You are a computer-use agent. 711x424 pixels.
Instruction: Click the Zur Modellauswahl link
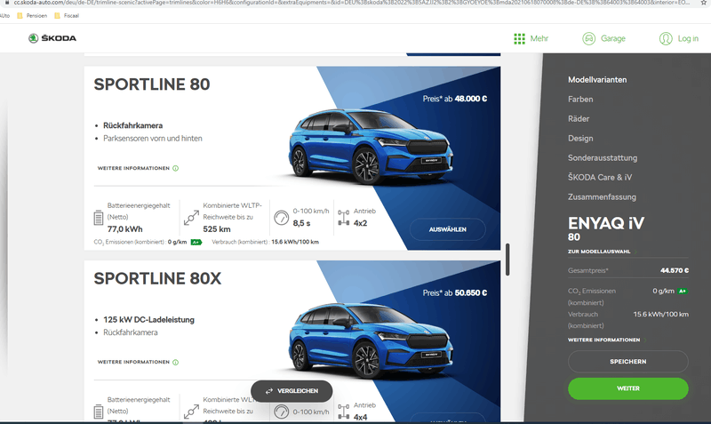pos(599,252)
